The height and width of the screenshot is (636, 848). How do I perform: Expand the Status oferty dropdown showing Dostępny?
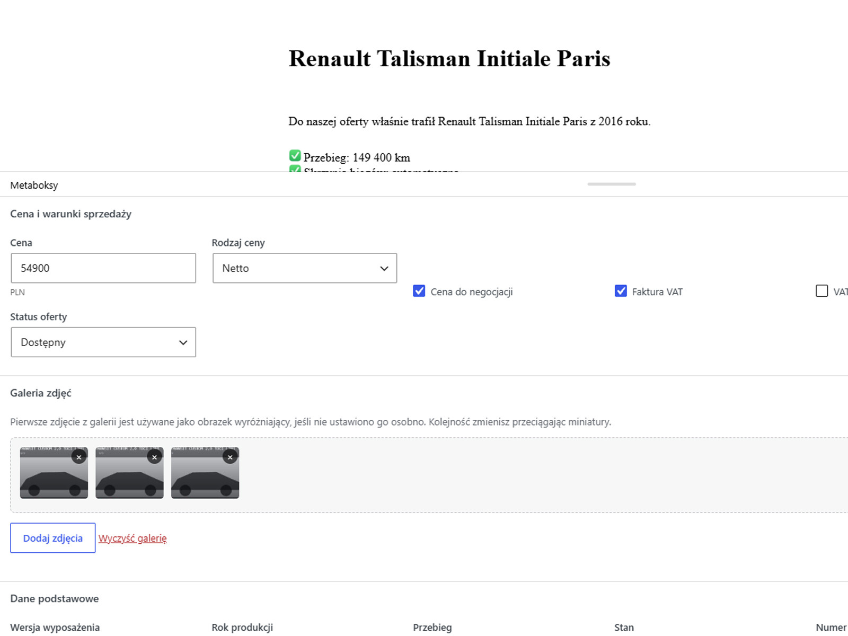103,342
